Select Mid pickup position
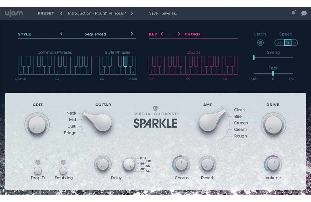The height and width of the screenshot is (202, 311). pos(73,120)
